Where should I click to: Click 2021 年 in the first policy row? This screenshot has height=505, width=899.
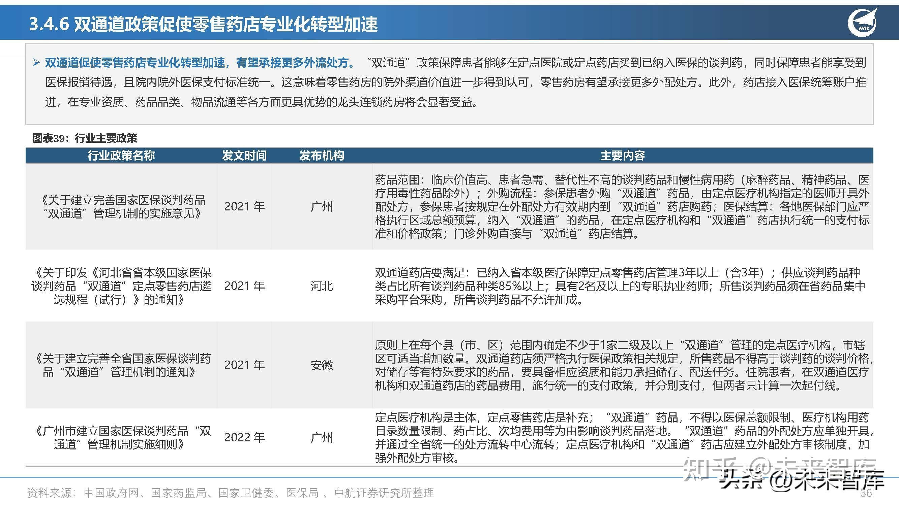(244, 207)
